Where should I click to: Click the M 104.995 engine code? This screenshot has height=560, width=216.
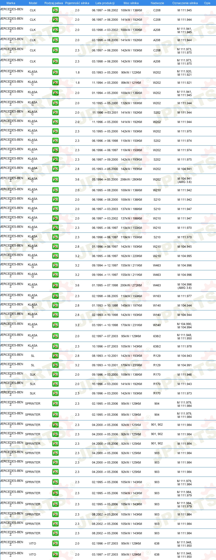185,256
